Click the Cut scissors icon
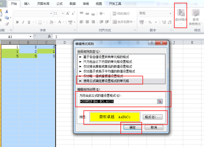 click(x=7, y=12)
